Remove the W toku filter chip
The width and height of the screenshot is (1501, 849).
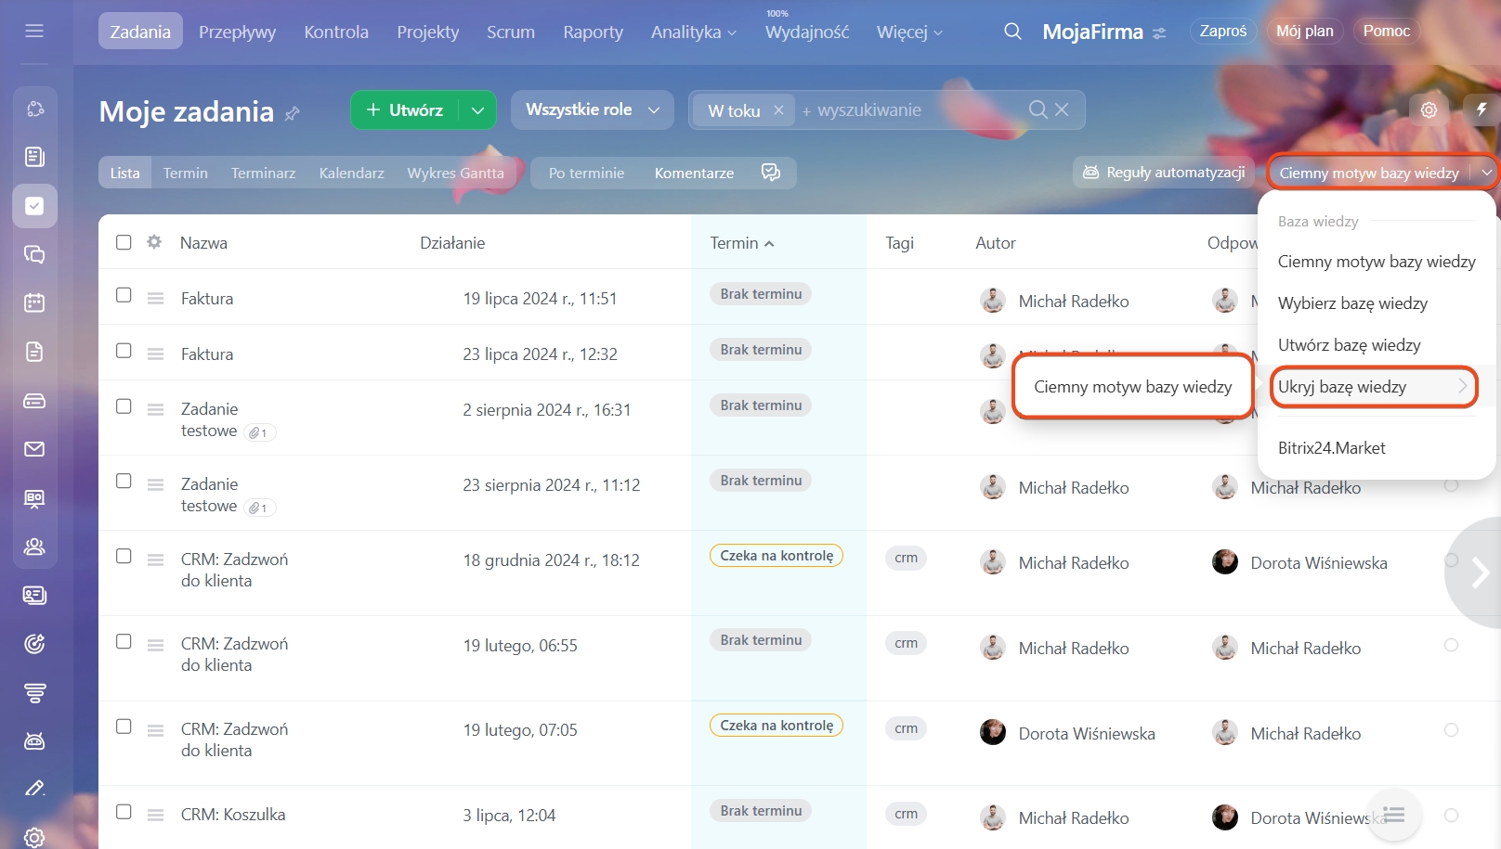coord(778,110)
